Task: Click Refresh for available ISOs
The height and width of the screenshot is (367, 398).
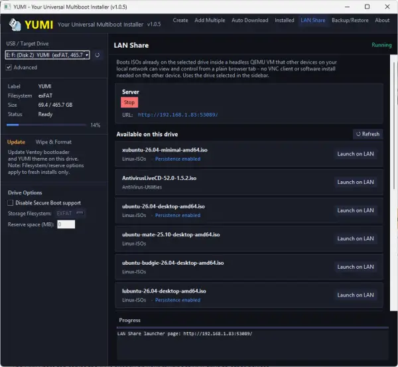Action: tap(367, 134)
